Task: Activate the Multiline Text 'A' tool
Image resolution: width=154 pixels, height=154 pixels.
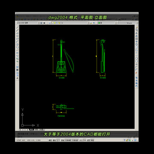Action: pos(18,78)
